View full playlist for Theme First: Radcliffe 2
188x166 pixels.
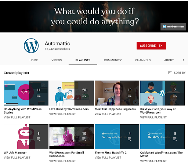tap(108, 158)
